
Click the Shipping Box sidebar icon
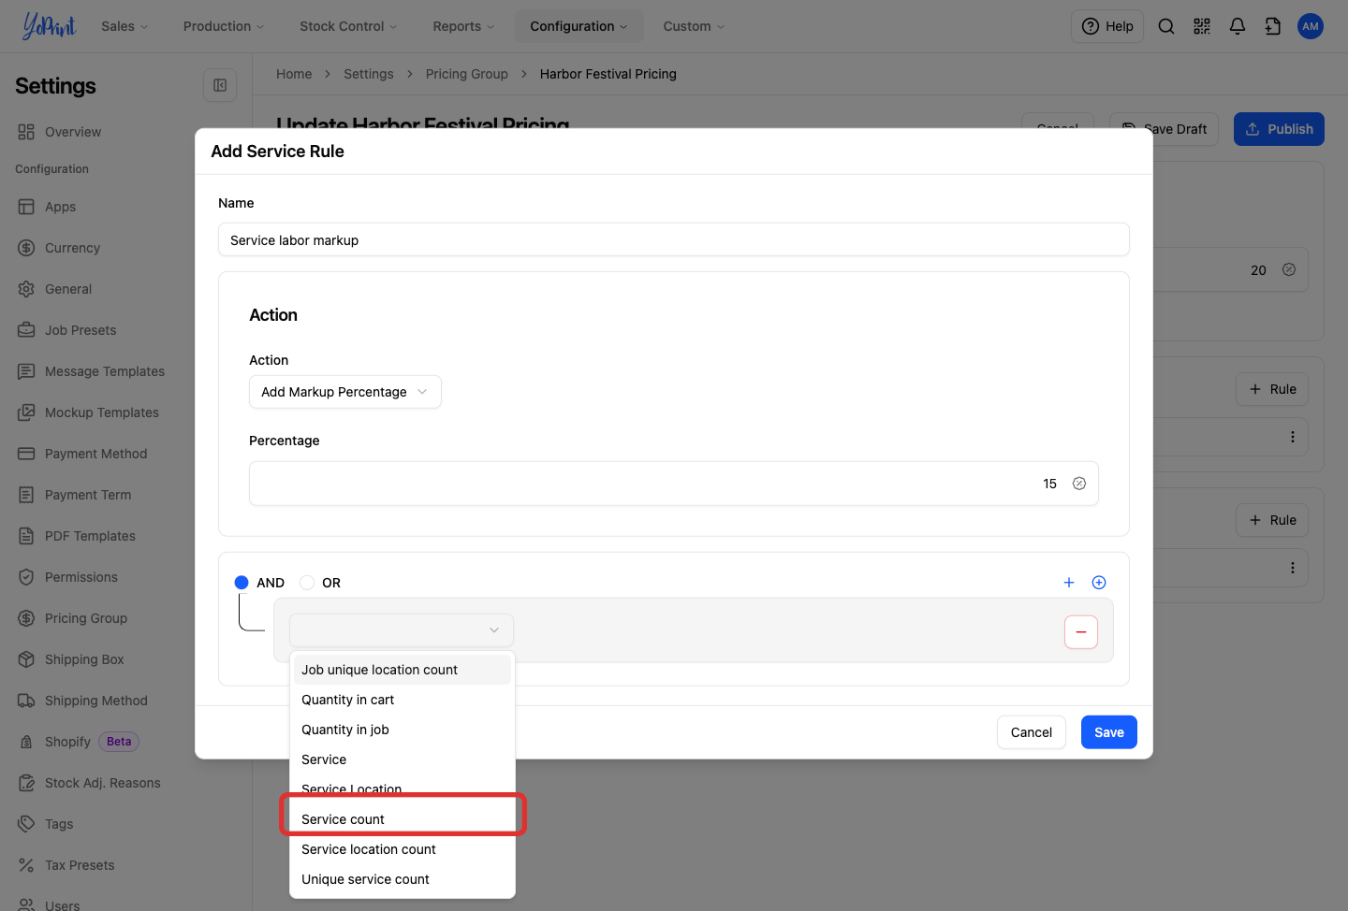26,659
